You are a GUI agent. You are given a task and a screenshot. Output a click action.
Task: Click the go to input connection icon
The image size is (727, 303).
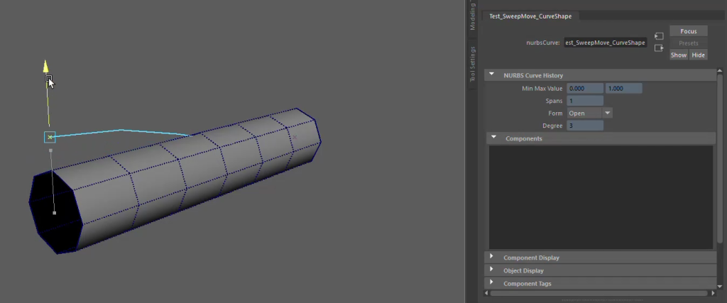(658, 35)
